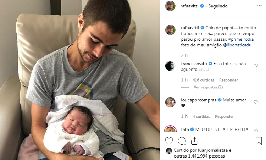This screenshot has height=160, width=266.
Task: Open rafaavitti's profile picture in the header
Action: click(170, 6)
